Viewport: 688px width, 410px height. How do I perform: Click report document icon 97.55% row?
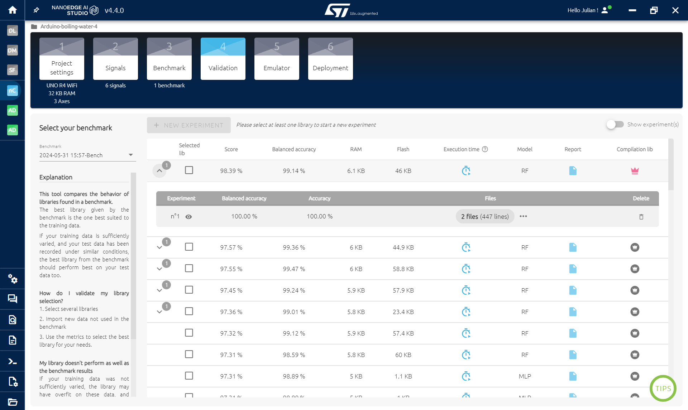(x=573, y=269)
